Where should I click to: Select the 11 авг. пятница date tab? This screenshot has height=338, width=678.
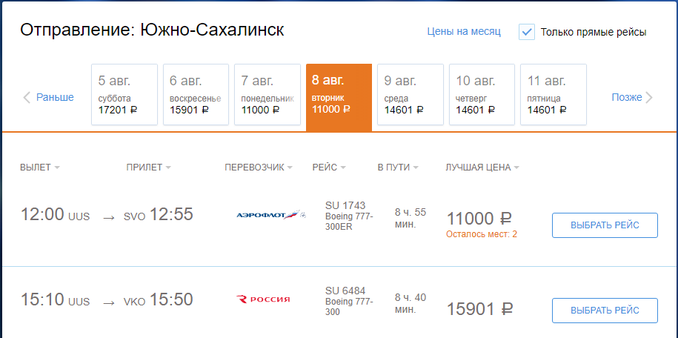[x=554, y=94]
